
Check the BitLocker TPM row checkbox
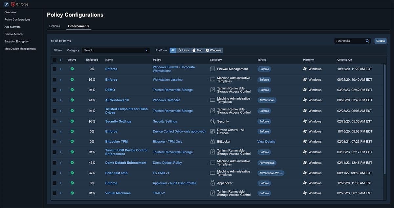tap(55, 142)
